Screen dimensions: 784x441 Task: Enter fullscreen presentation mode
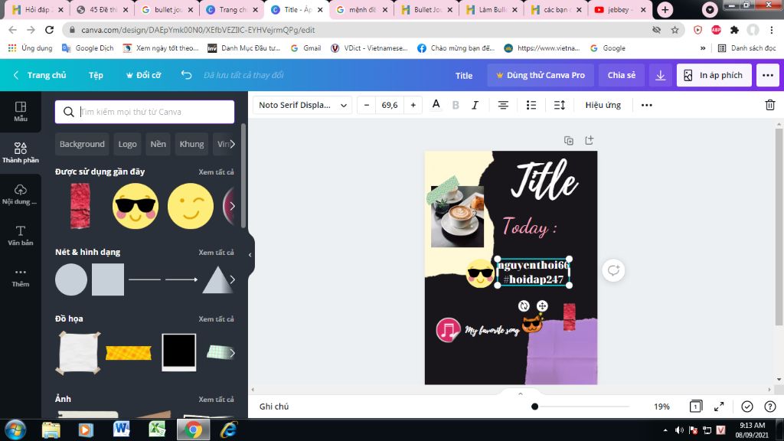pyautogui.click(x=720, y=407)
